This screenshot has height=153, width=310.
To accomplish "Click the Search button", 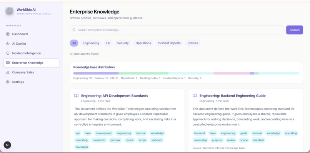I will (x=295, y=30).
